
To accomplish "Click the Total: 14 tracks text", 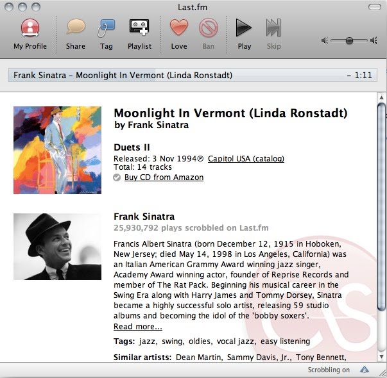I will pyautogui.click(x=142, y=167).
